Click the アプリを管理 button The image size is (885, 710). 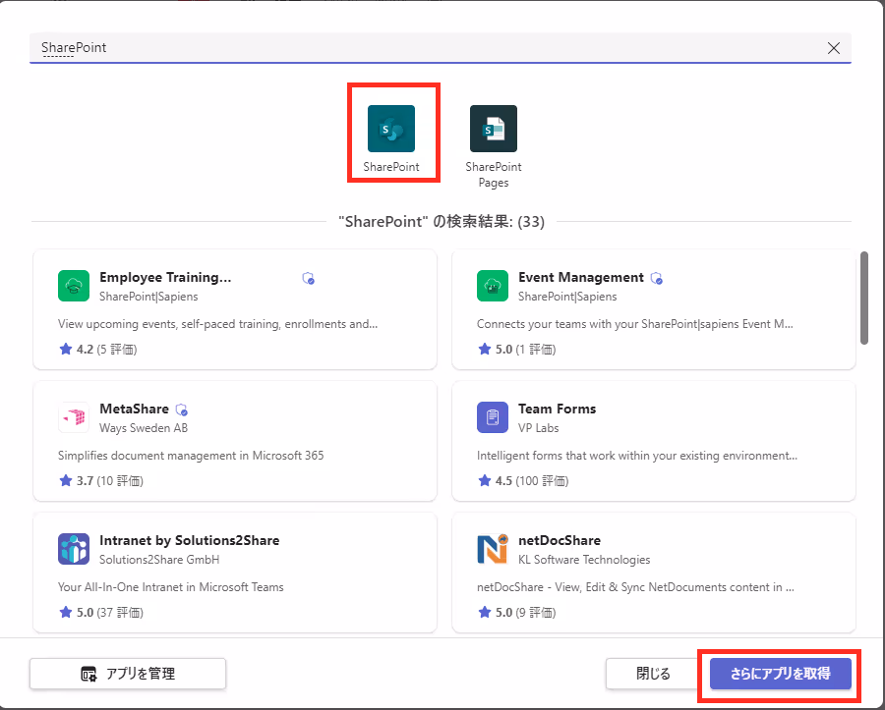(x=128, y=674)
